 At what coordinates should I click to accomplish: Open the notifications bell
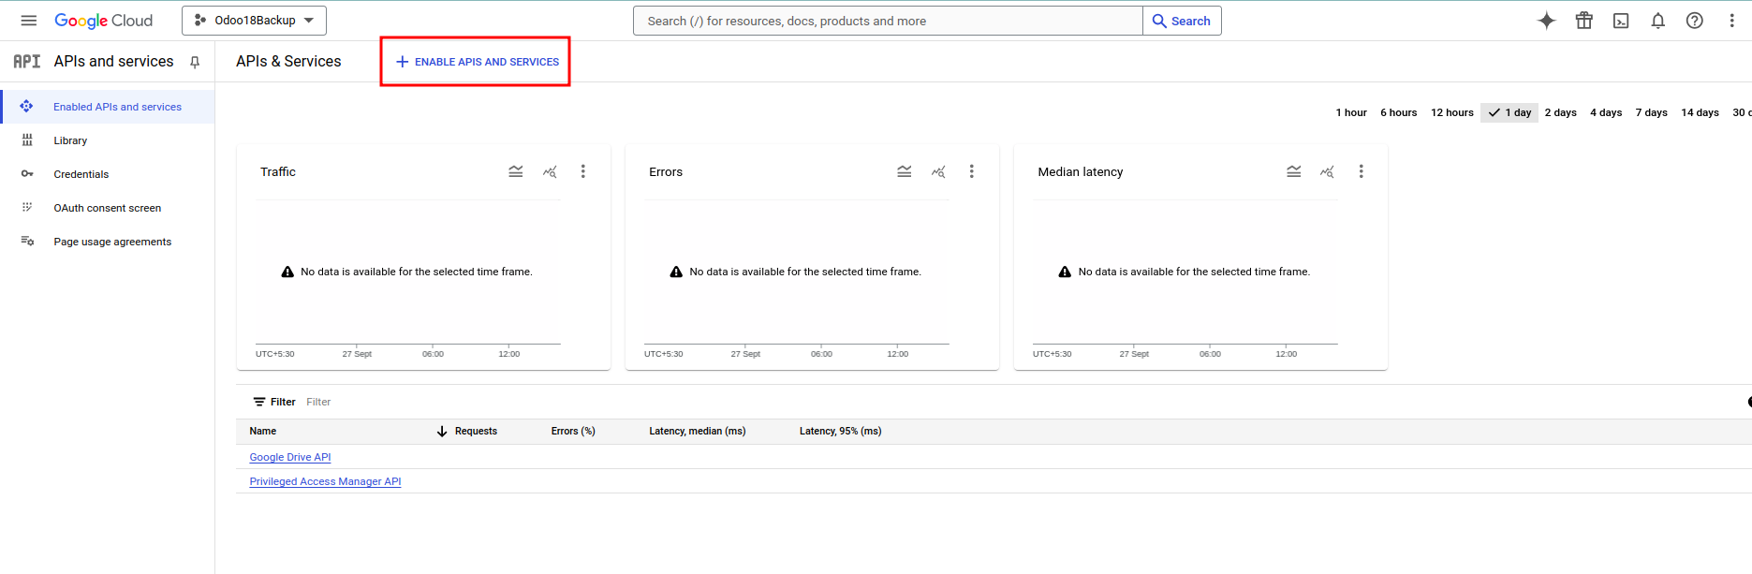pyautogui.click(x=1657, y=21)
